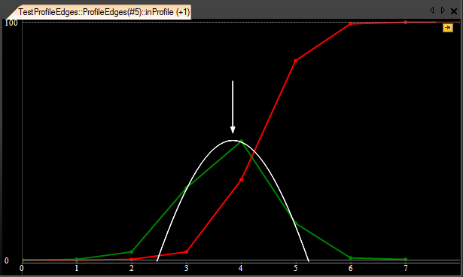Click the right tab scroll arrow
The width and height of the screenshot is (463, 277).
coord(443,11)
